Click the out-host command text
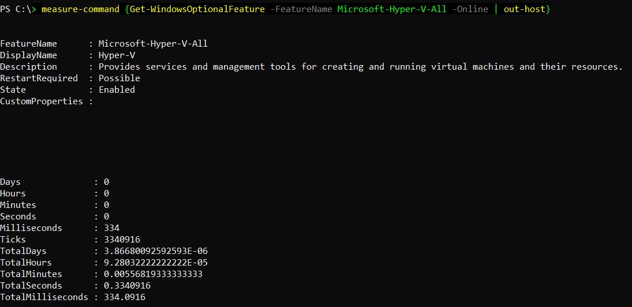 point(525,9)
